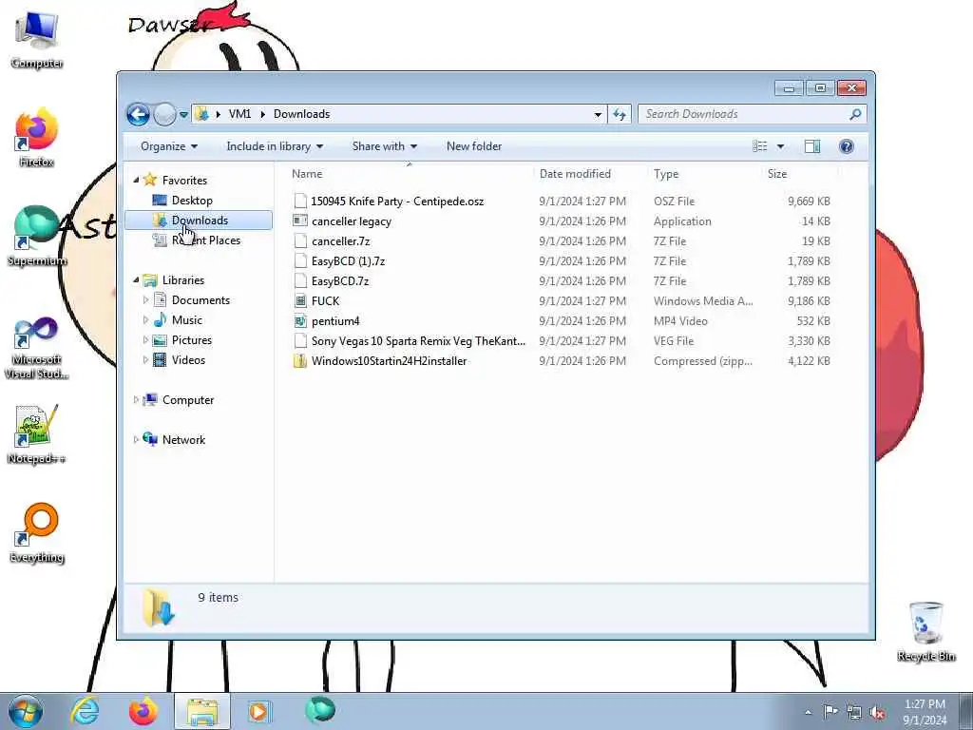Sort files by Size column
Screen dimensions: 973x730
pyautogui.click(x=800, y=174)
